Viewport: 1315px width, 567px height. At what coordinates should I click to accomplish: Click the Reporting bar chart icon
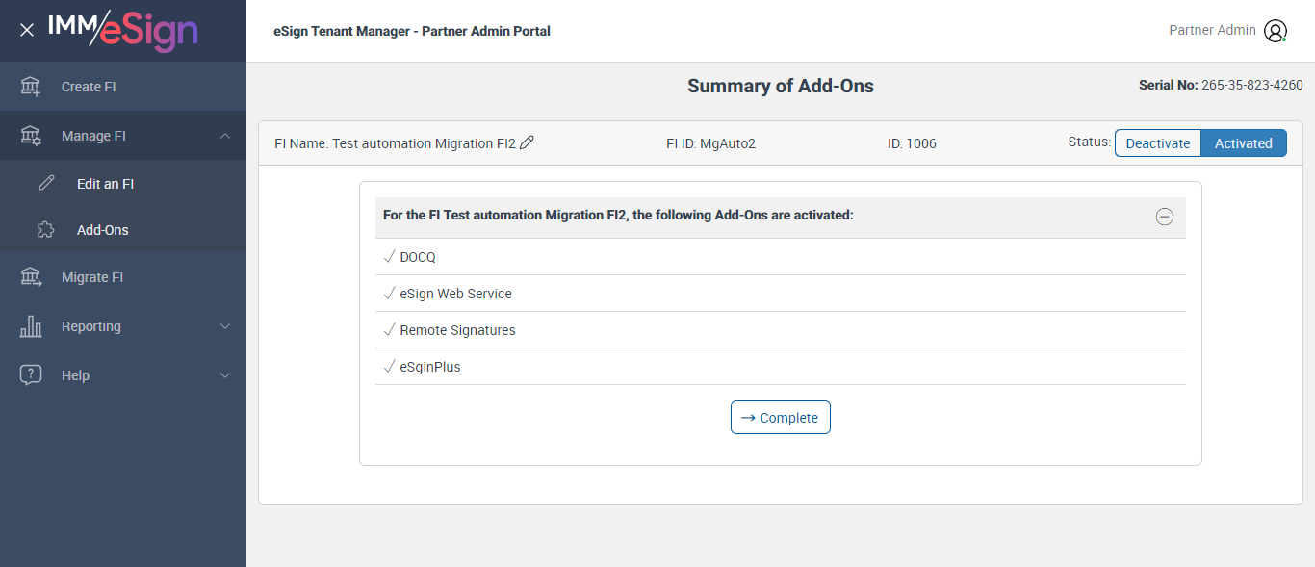pos(31,326)
